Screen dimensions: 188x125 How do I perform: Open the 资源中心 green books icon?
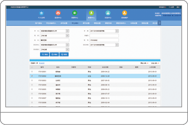click(75, 13)
